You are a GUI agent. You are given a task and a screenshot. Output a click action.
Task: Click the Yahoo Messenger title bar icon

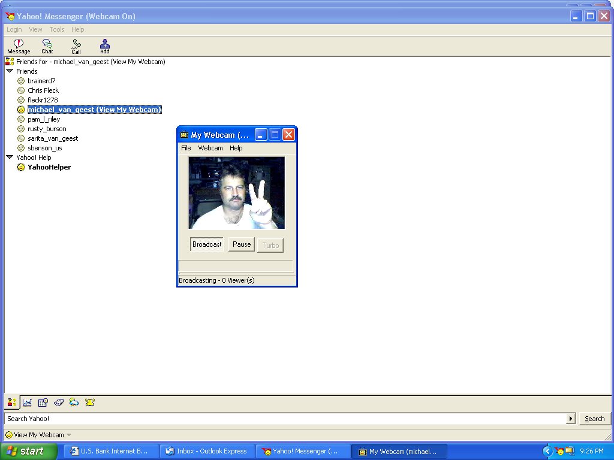[10, 16]
